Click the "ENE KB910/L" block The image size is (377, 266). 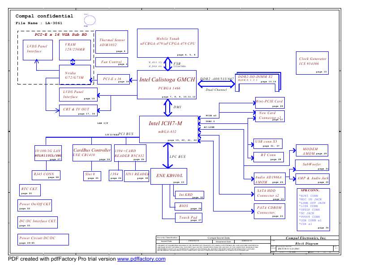click(169, 177)
